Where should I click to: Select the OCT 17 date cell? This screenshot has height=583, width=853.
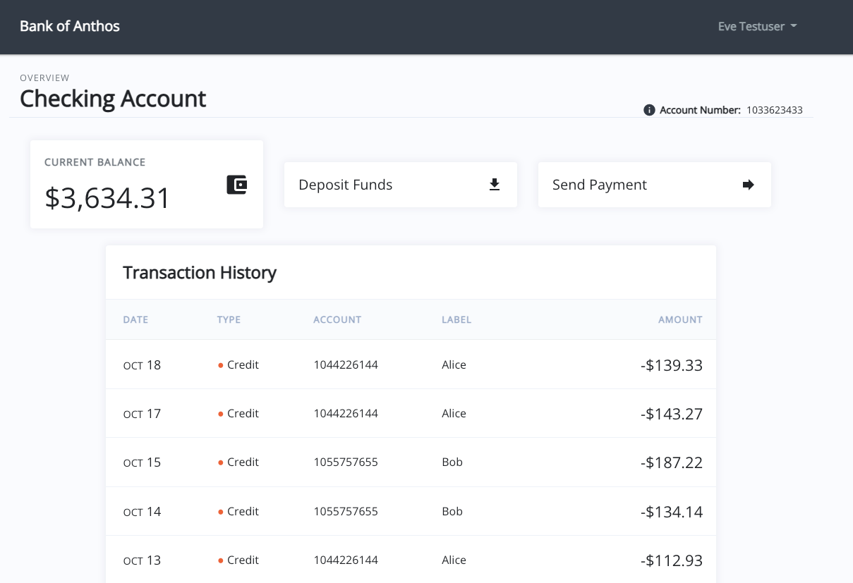tap(142, 414)
